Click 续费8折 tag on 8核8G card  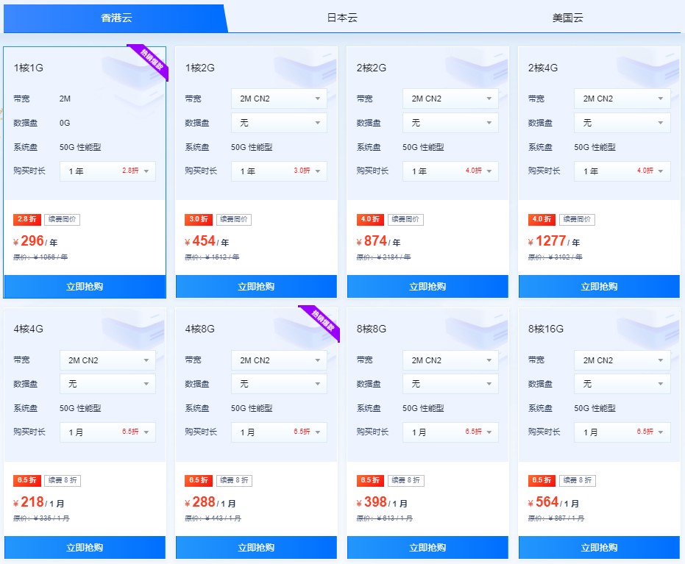(x=406, y=480)
